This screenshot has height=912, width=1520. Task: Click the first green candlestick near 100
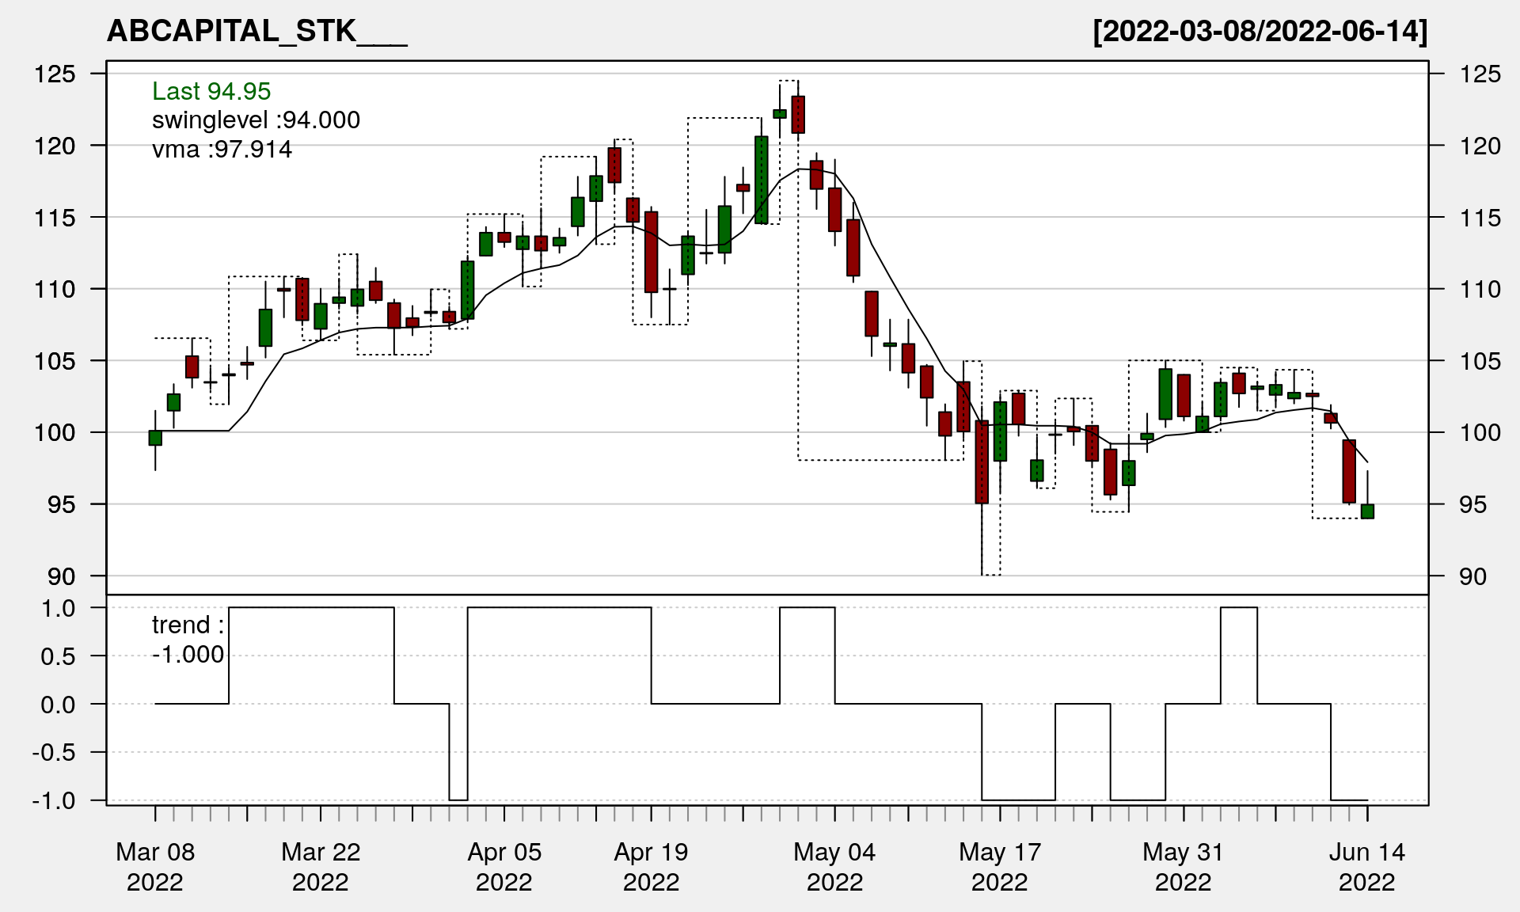point(155,438)
